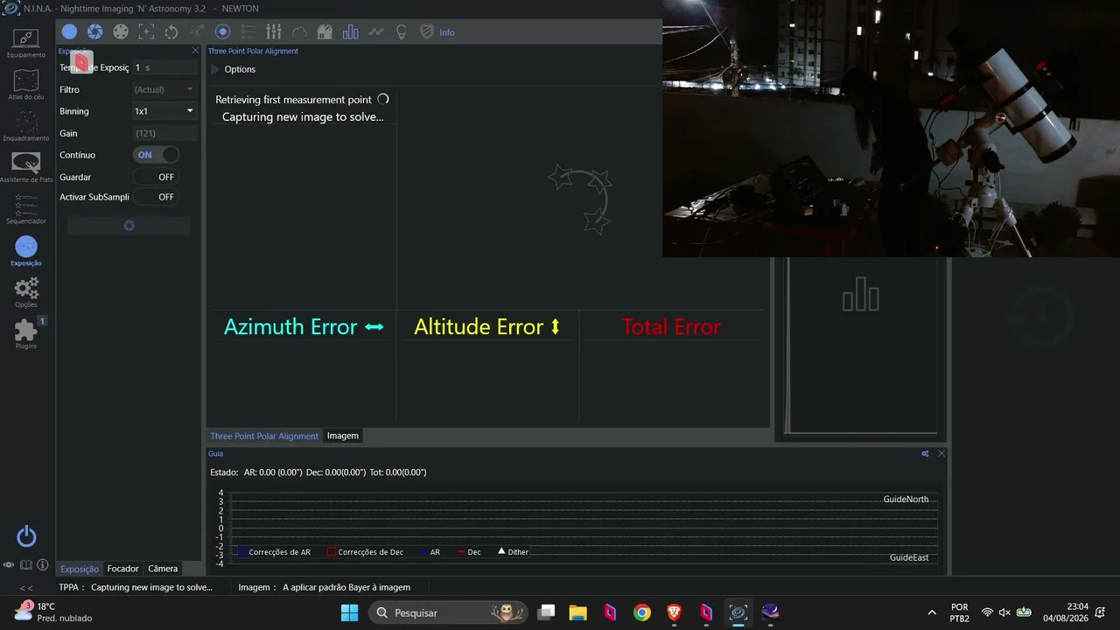Switch to the Câmera tab

(x=163, y=569)
